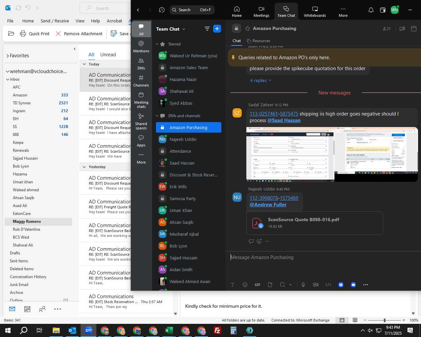The width and height of the screenshot is (421, 337).
Task: Expand Team Chat dropdown
Action: coord(184,29)
